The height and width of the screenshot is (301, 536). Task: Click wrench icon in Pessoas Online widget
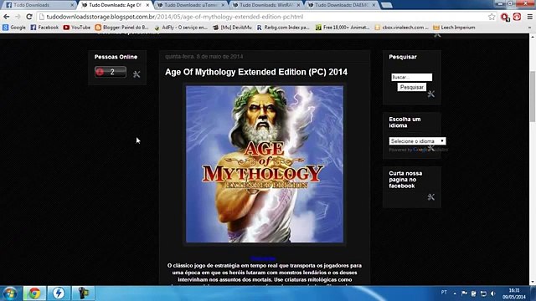click(x=137, y=74)
